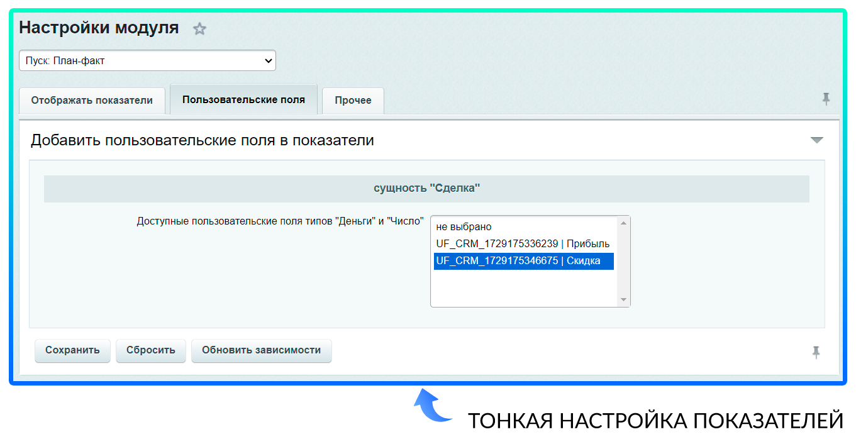Screen dimensions: 856x444
Task: Click the list scrollbar up arrow
Action: pos(623,223)
